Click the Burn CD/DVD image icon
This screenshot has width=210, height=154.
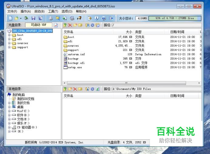[79, 18]
